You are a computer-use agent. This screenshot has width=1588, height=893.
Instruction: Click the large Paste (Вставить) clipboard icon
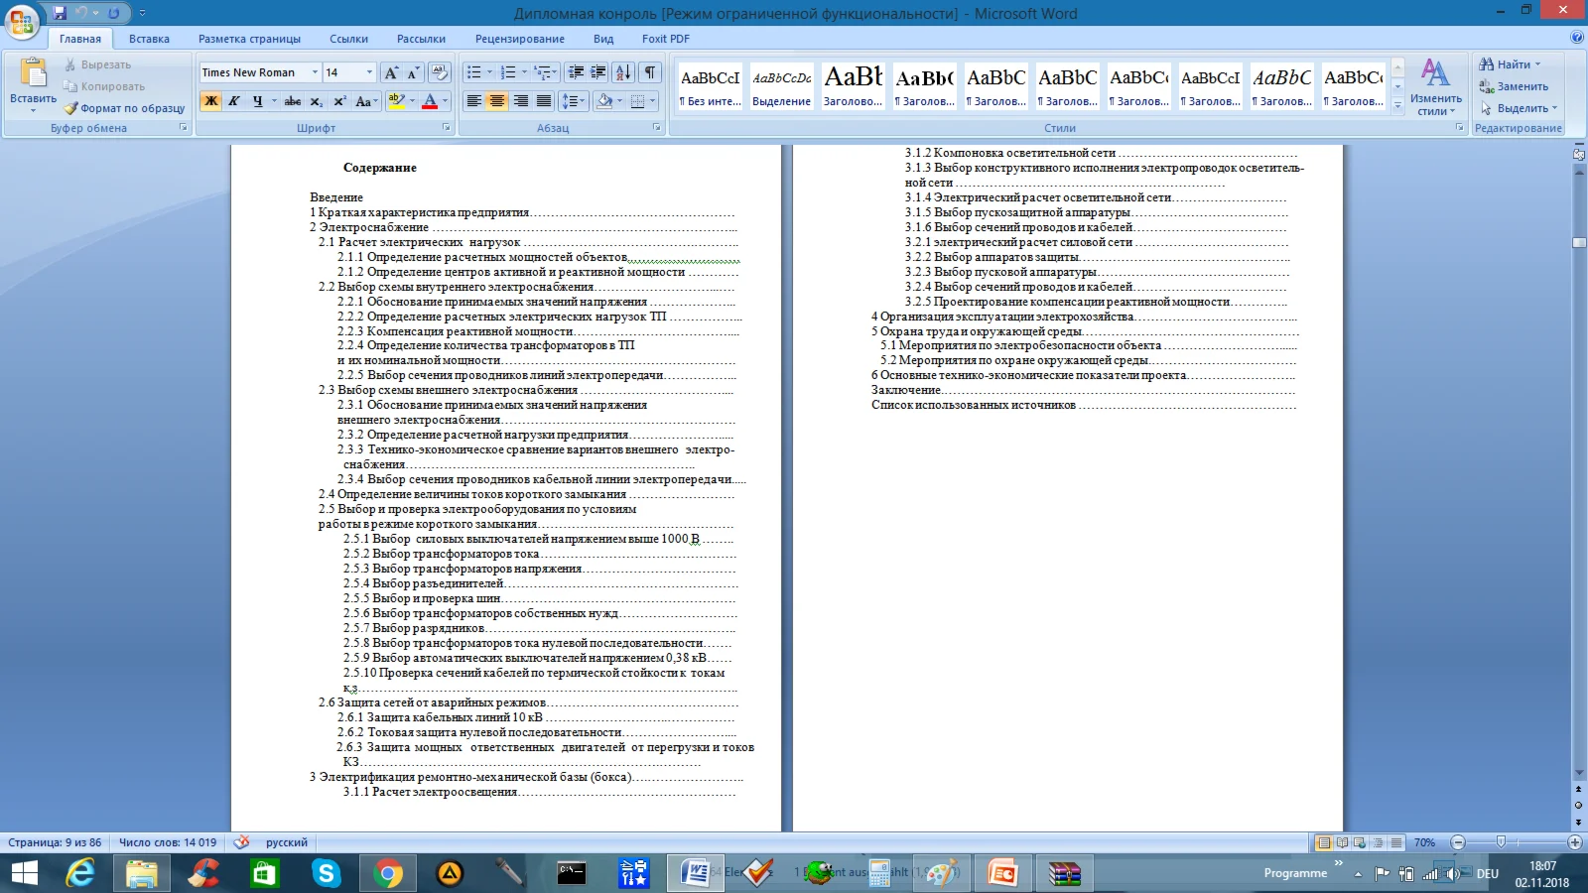(33, 74)
